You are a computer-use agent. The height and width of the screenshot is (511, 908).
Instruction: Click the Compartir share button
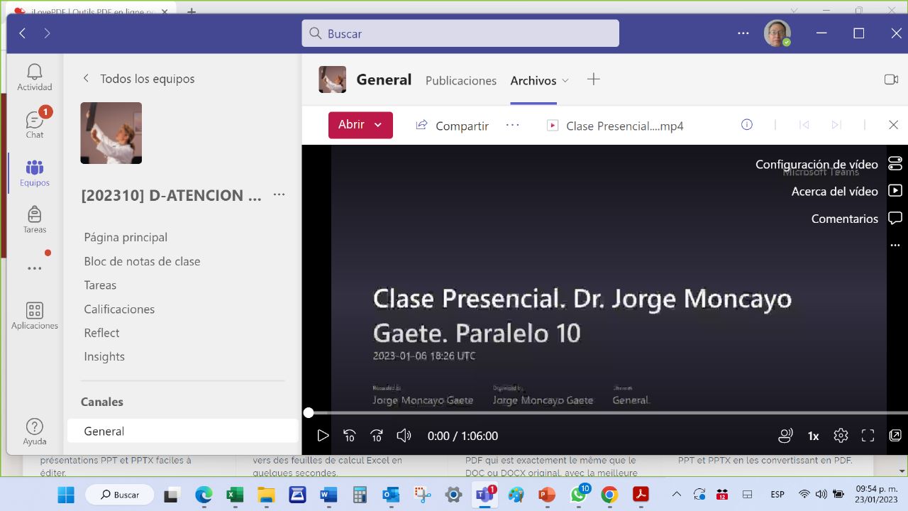pos(453,126)
